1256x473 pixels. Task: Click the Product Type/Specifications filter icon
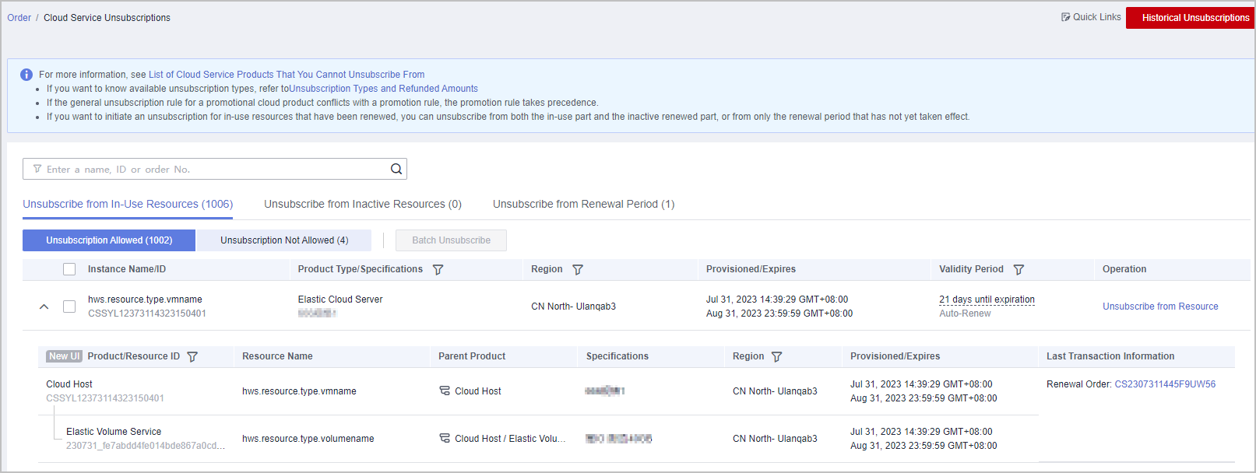pos(438,269)
